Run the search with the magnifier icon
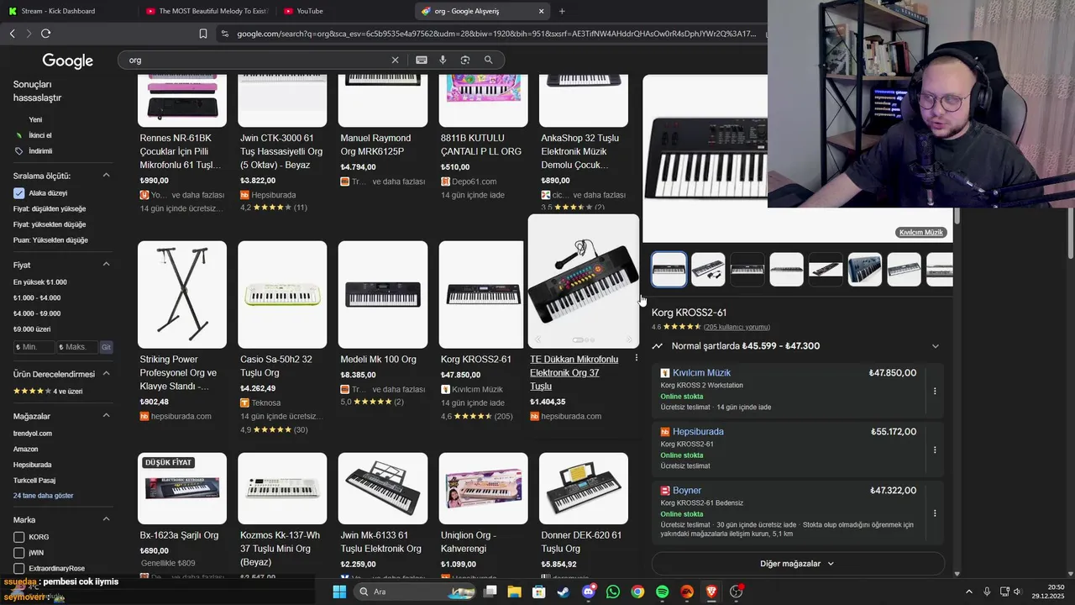This screenshot has width=1075, height=605. pyautogui.click(x=488, y=60)
